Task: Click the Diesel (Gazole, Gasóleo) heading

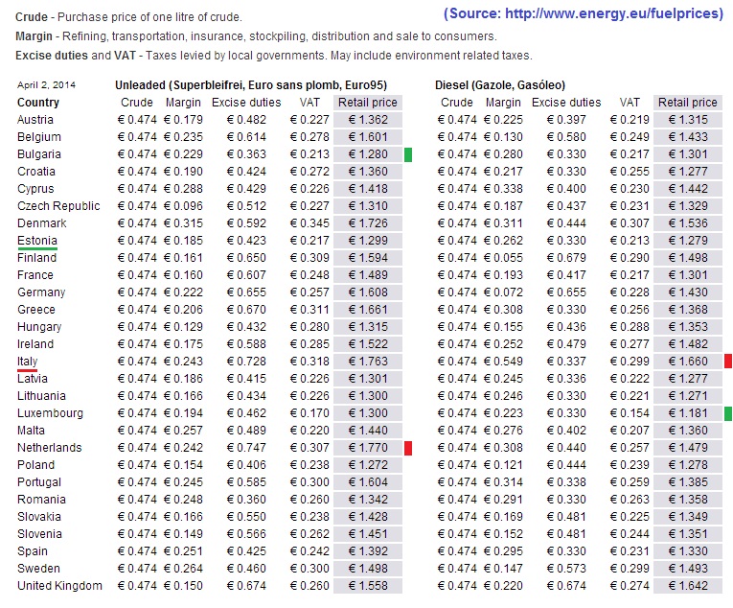Action: click(500, 85)
